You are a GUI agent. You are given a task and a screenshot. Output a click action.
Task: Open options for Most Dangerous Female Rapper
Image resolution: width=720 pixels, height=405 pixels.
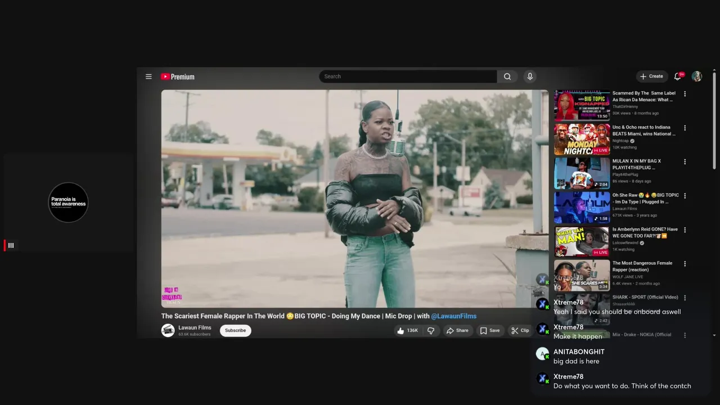pos(685,263)
